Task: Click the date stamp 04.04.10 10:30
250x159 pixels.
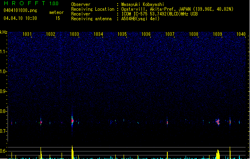Action: (x=20, y=18)
